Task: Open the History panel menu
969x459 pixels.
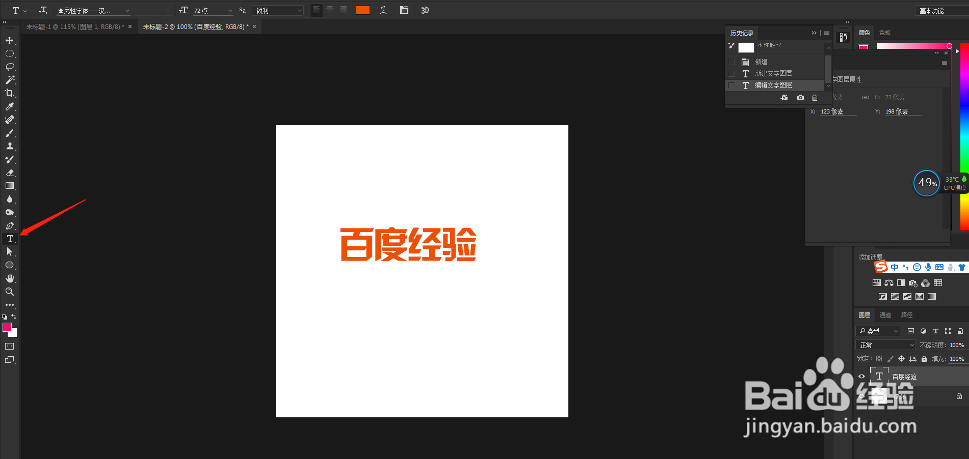Action: (827, 33)
